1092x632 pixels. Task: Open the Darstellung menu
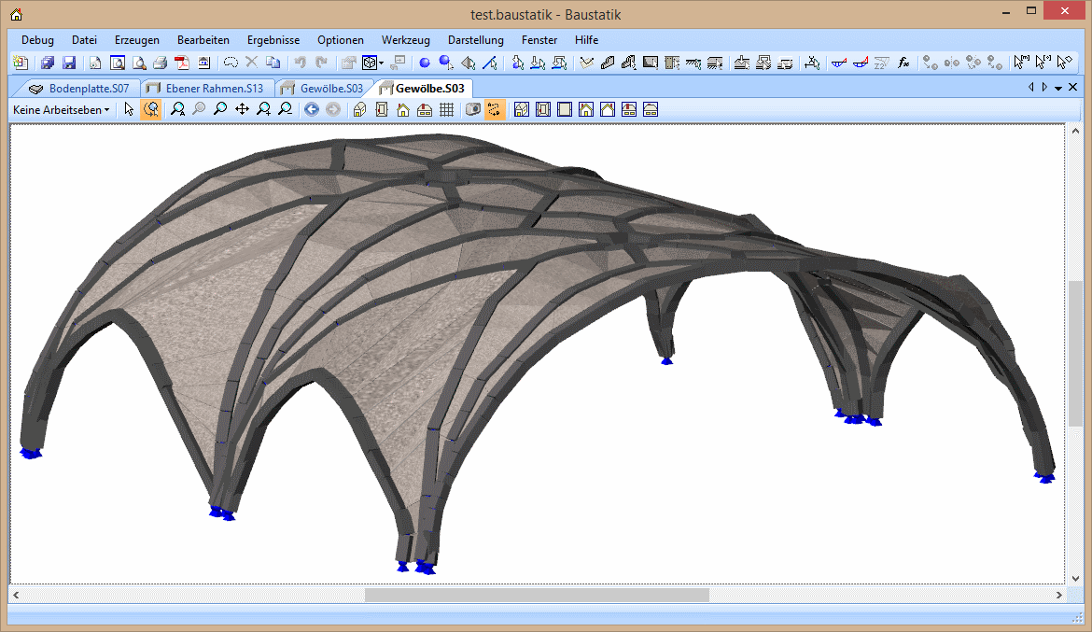(x=475, y=40)
